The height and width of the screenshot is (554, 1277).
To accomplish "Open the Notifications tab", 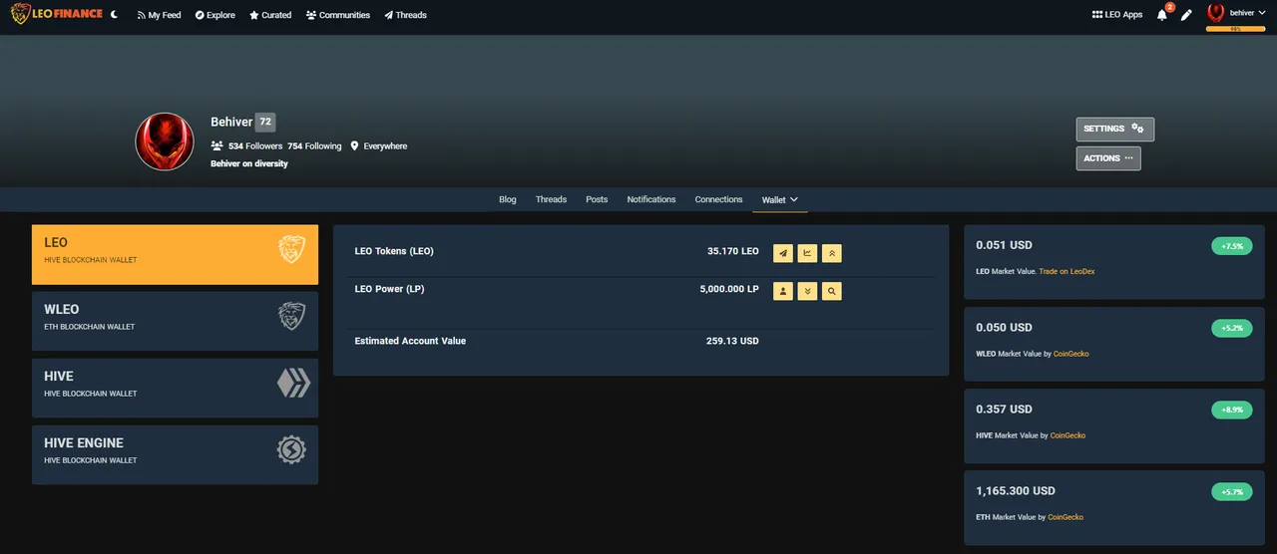I will [651, 199].
